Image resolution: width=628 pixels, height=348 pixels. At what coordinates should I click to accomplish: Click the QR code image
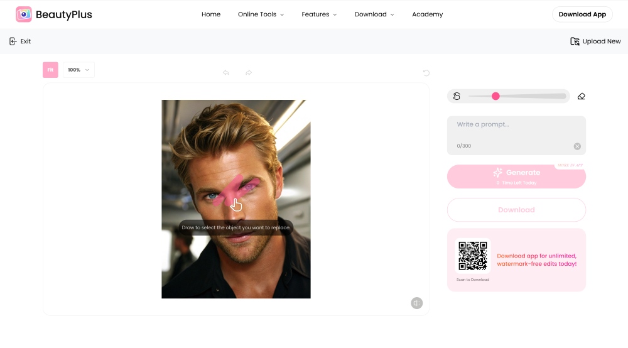click(473, 256)
